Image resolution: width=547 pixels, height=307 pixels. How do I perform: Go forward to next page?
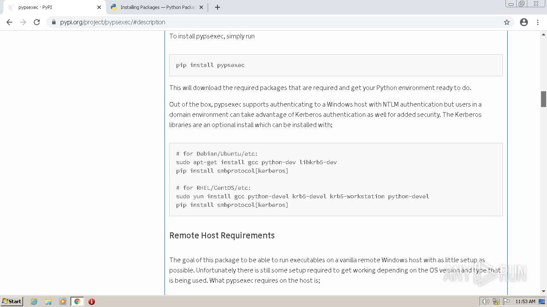(x=23, y=22)
